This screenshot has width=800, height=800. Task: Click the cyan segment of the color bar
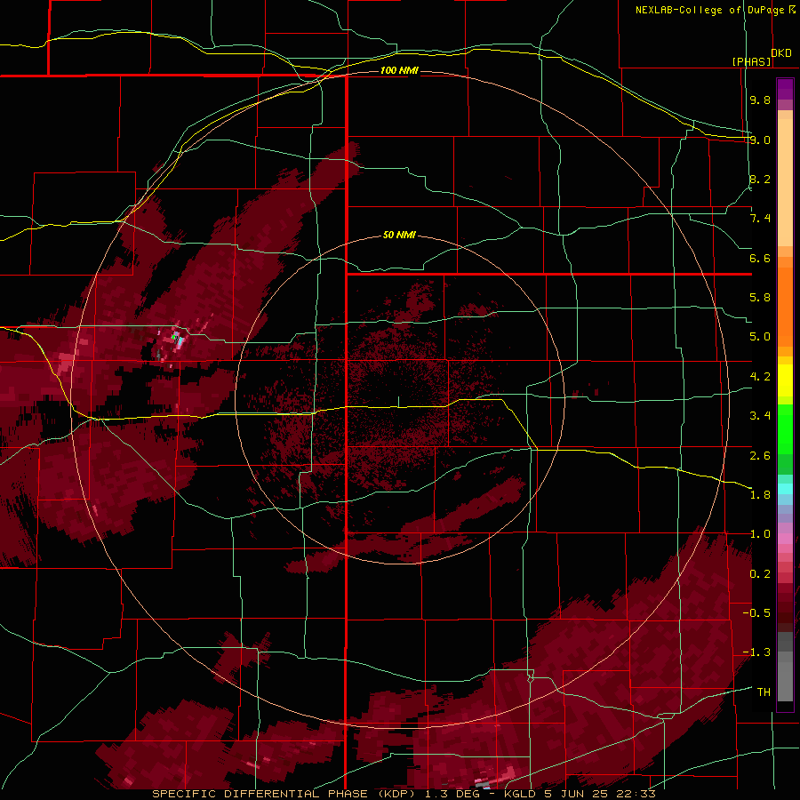[785, 488]
